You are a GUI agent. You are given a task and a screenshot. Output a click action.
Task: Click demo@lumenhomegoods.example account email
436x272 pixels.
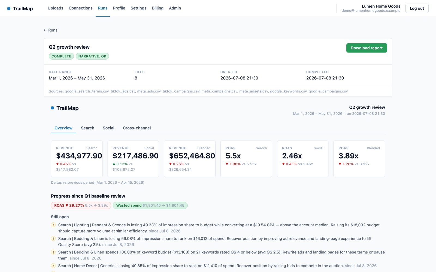pos(371,11)
